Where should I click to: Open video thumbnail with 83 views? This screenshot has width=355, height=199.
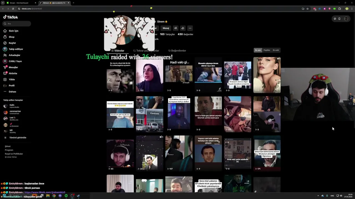(x=120, y=153)
